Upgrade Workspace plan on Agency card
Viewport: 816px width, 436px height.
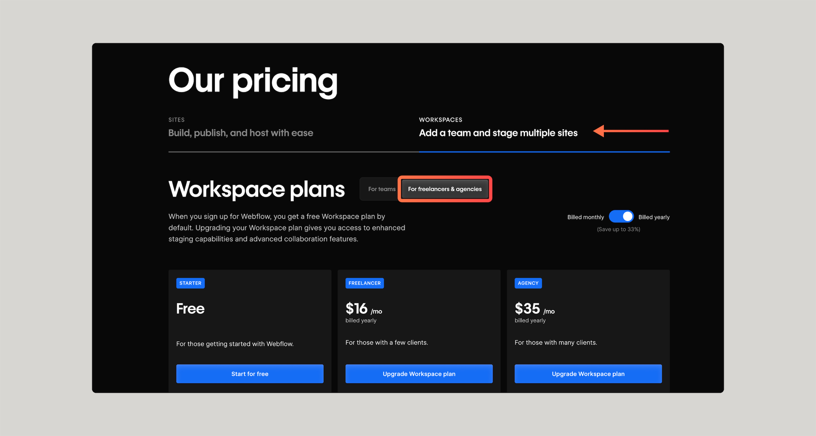pos(588,374)
